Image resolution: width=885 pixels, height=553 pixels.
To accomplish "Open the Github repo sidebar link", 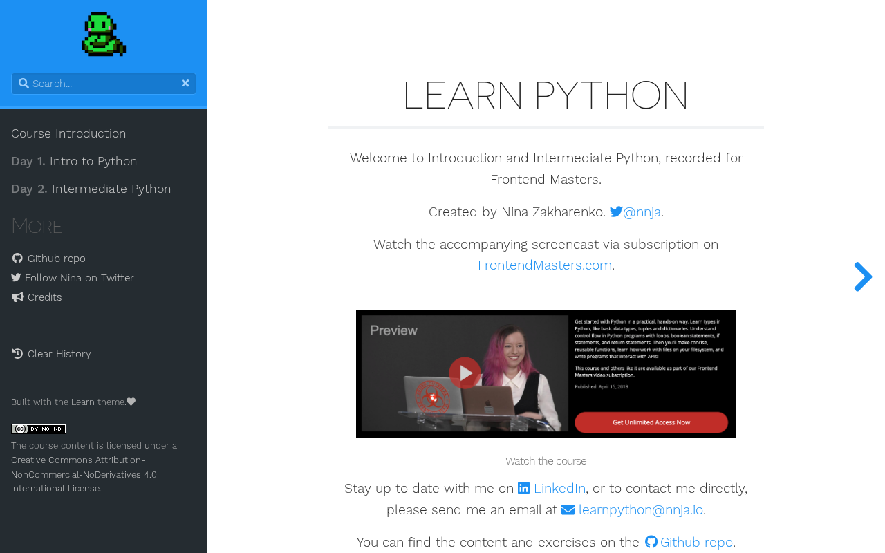I will click(48, 259).
